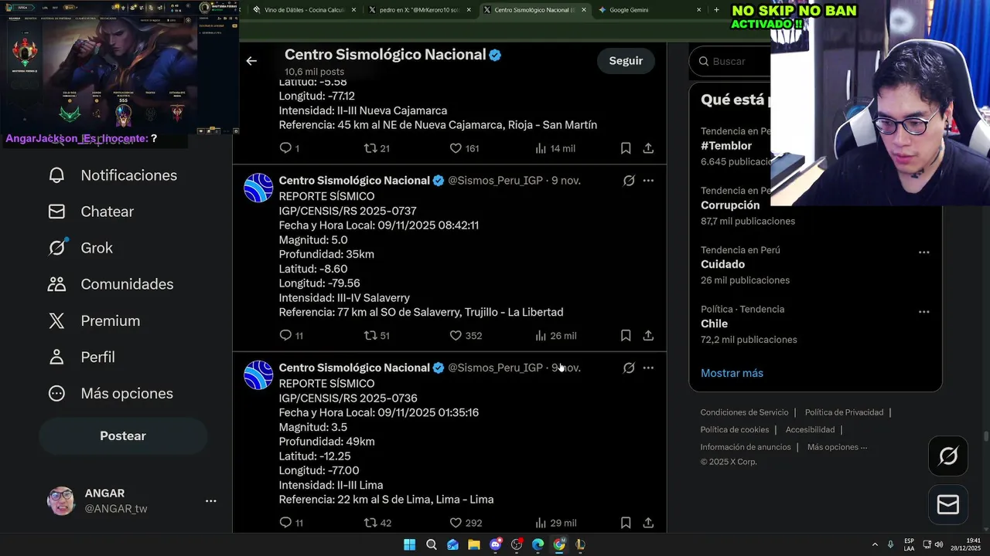
Task: Like the 2025-0736 Lima post with 292 likes
Action: [x=466, y=523]
